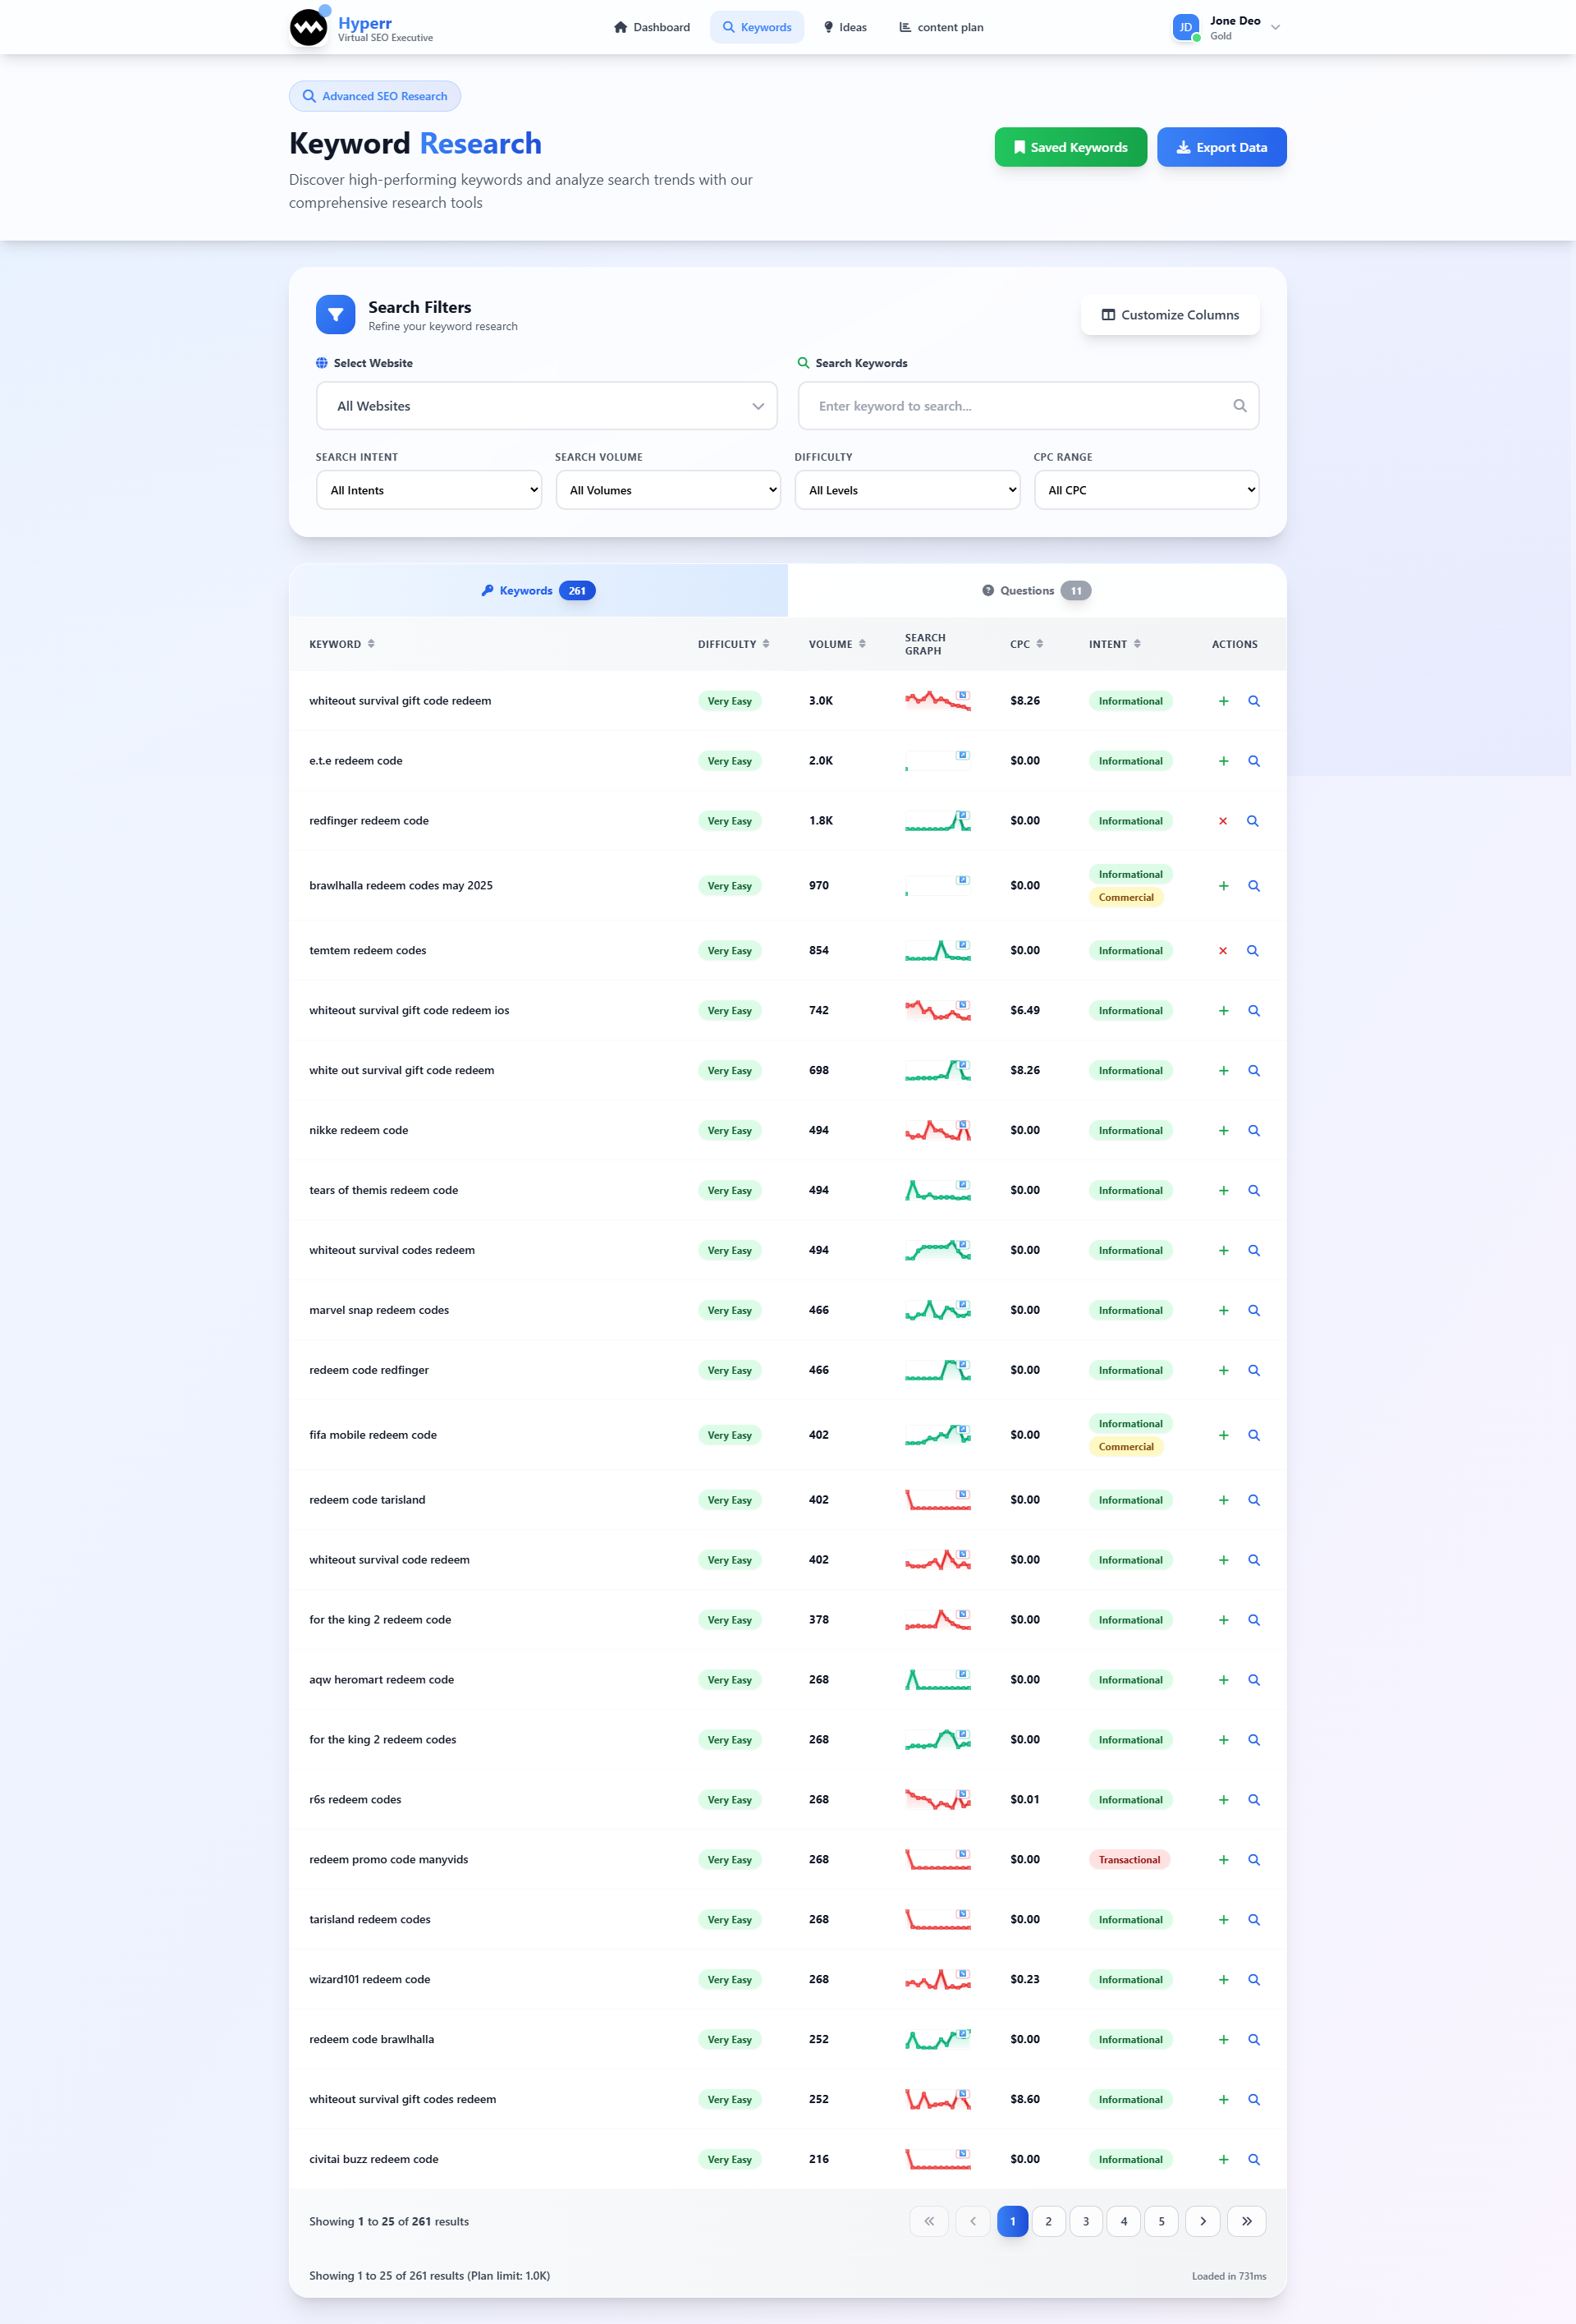Sort by the Keyword column
The image size is (1576, 2324).
click(x=341, y=644)
